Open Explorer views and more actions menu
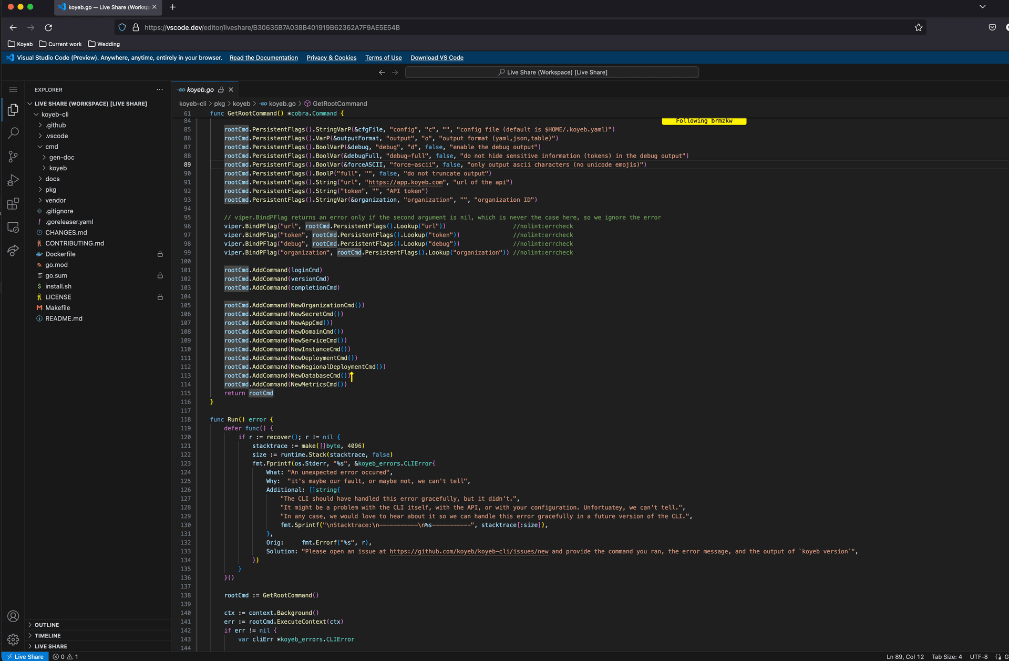 coord(160,90)
